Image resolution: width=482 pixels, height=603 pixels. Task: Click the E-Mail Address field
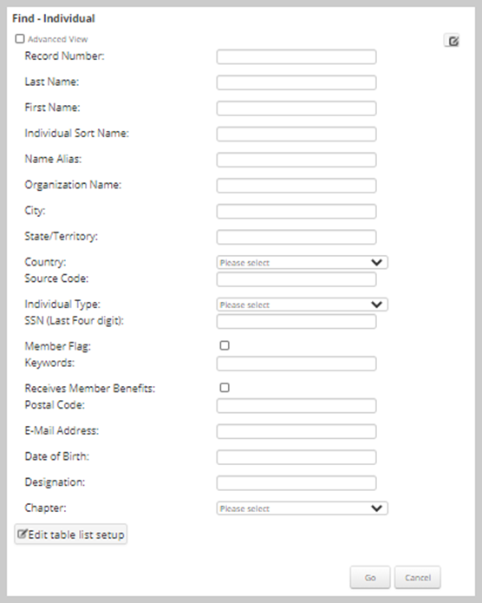click(x=296, y=431)
